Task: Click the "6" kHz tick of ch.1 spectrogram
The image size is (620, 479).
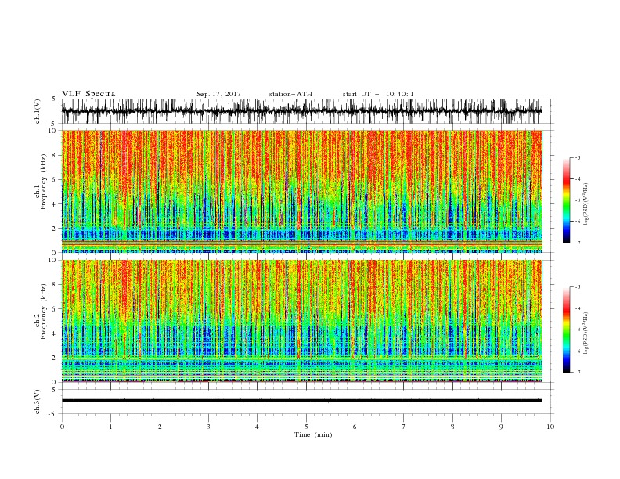Action: [x=55, y=179]
